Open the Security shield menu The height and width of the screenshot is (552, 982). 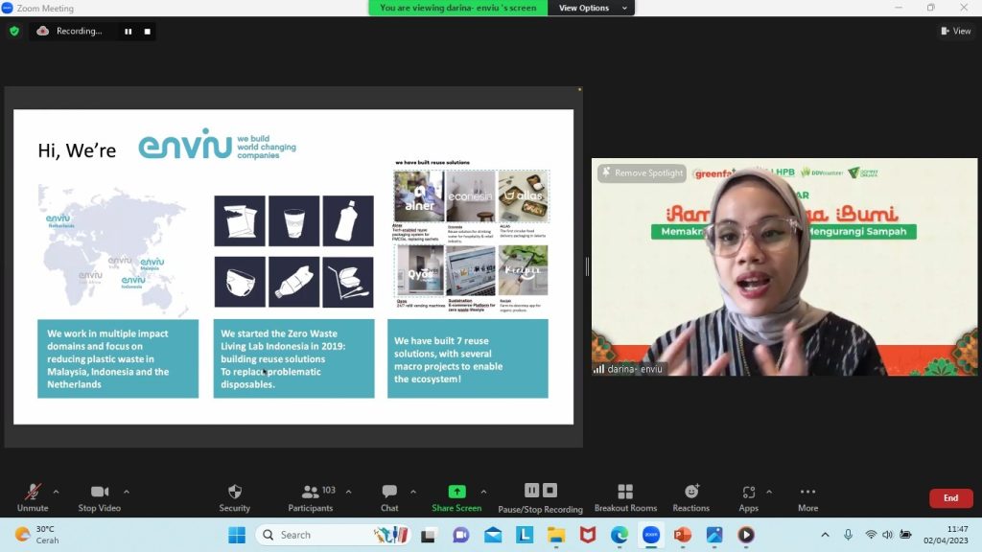[x=235, y=497]
